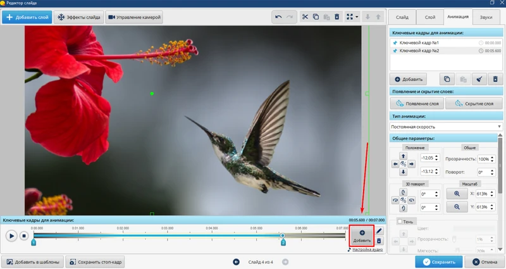Clear keyframes with the broom icon
Image resolution: width=506 pixels, height=269 pixels.
click(x=479, y=79)
